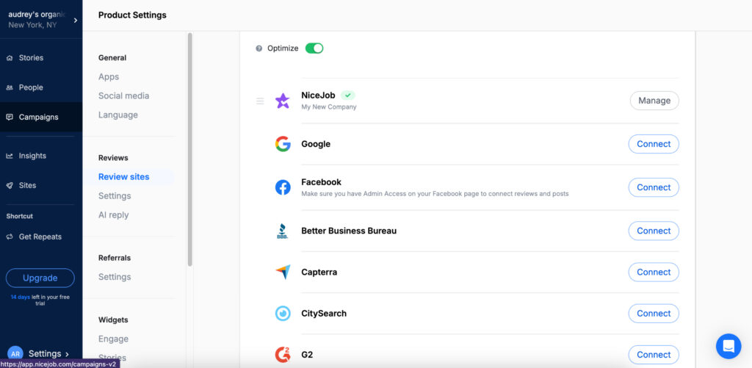Image resolution: width=752 pixels, height=368 pixels.
Task: Go to Stories in main navigation
Action: [31, 58]
